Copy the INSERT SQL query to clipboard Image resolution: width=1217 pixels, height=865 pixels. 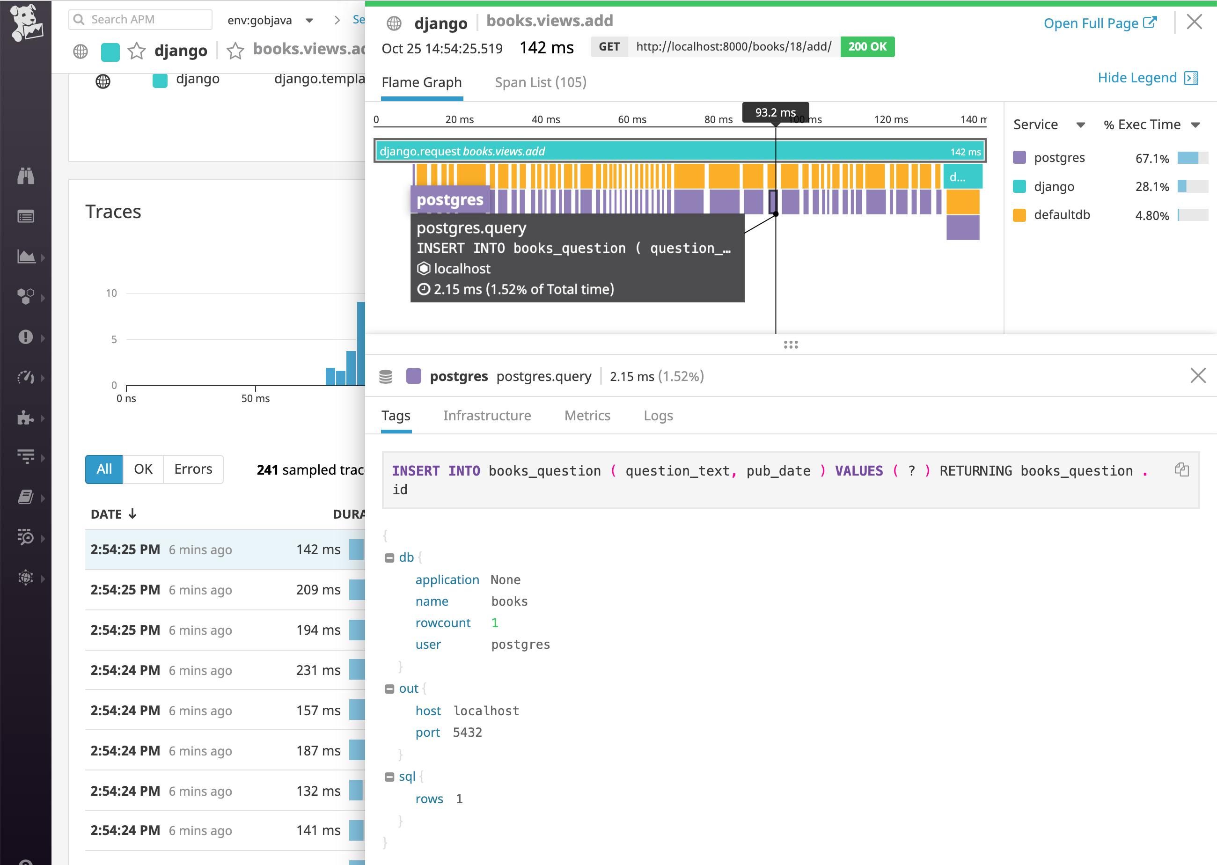(1181, 469)
